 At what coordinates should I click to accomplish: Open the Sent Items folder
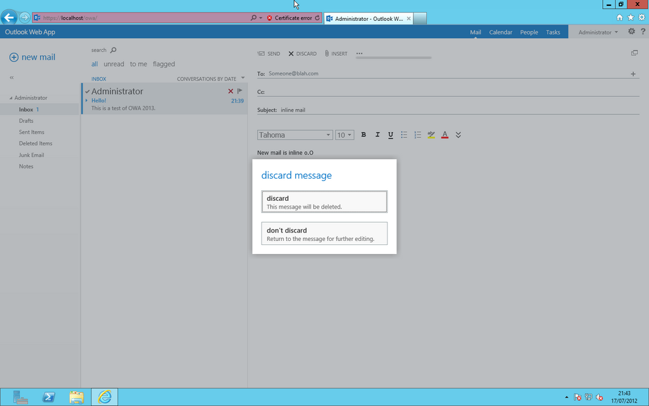[x=31, y=132]
